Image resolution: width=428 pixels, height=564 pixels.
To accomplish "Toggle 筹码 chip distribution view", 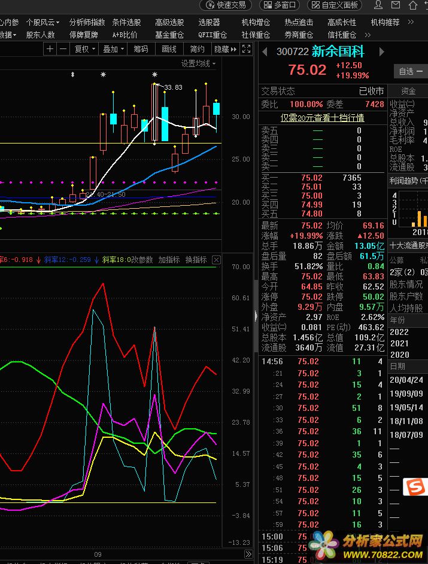I will [141, 49].
